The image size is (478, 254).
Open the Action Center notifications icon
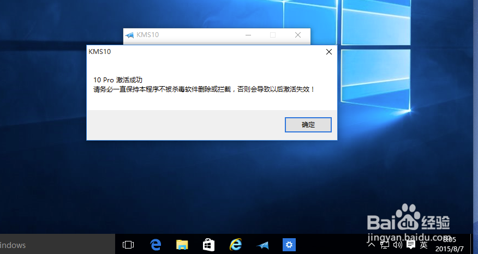pos(411,245)
